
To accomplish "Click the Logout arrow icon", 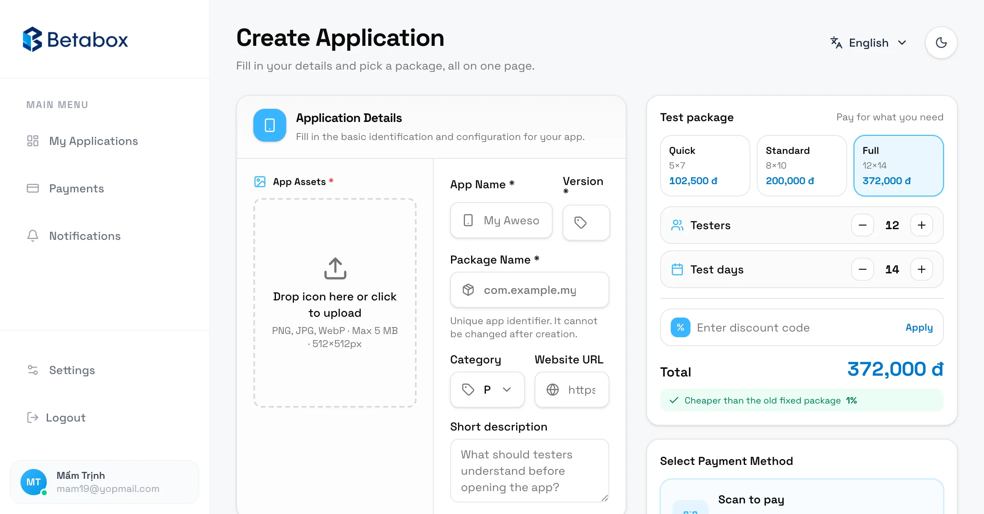I will click(33, 417).
